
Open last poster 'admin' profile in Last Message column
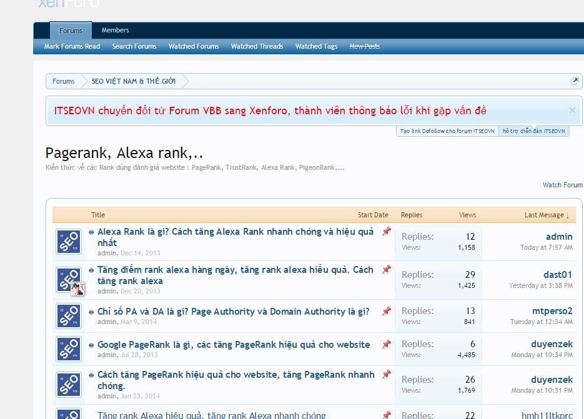tap(559, 237)
